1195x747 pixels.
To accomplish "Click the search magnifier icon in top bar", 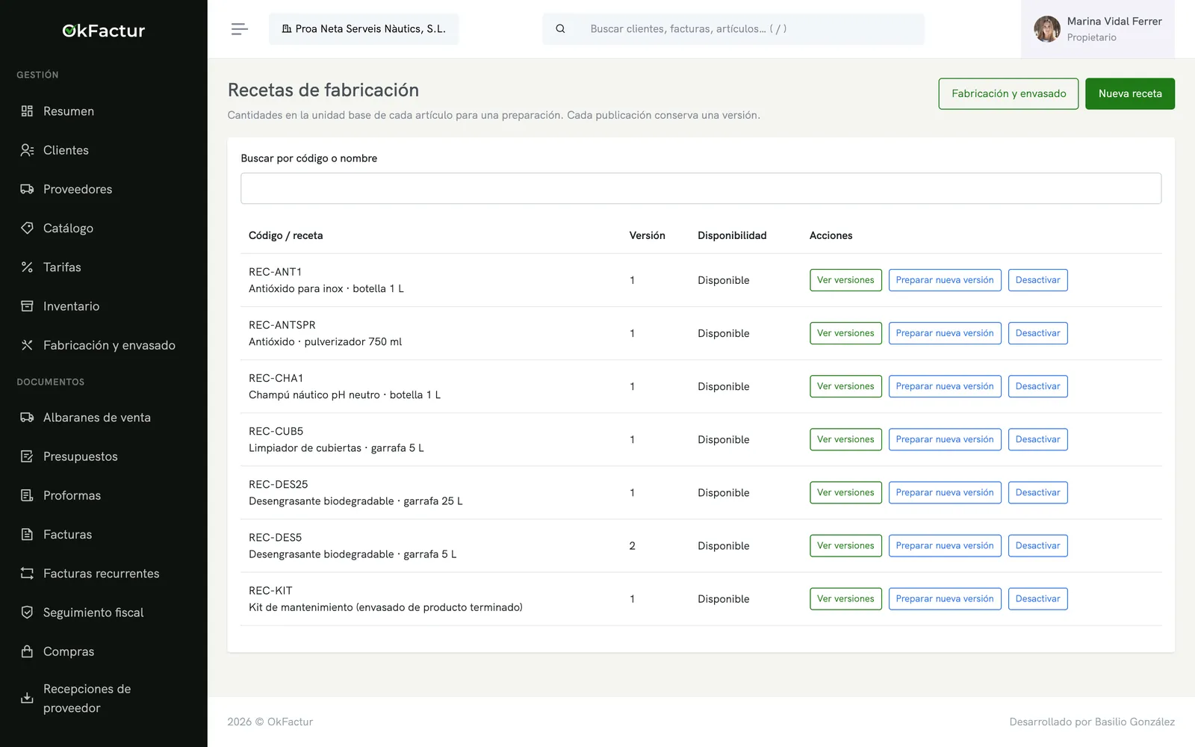I will coord(560,29).
